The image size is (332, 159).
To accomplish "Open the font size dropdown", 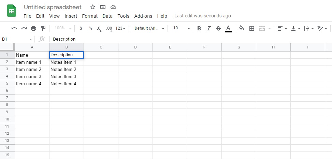I will click(x=180, y=28).
